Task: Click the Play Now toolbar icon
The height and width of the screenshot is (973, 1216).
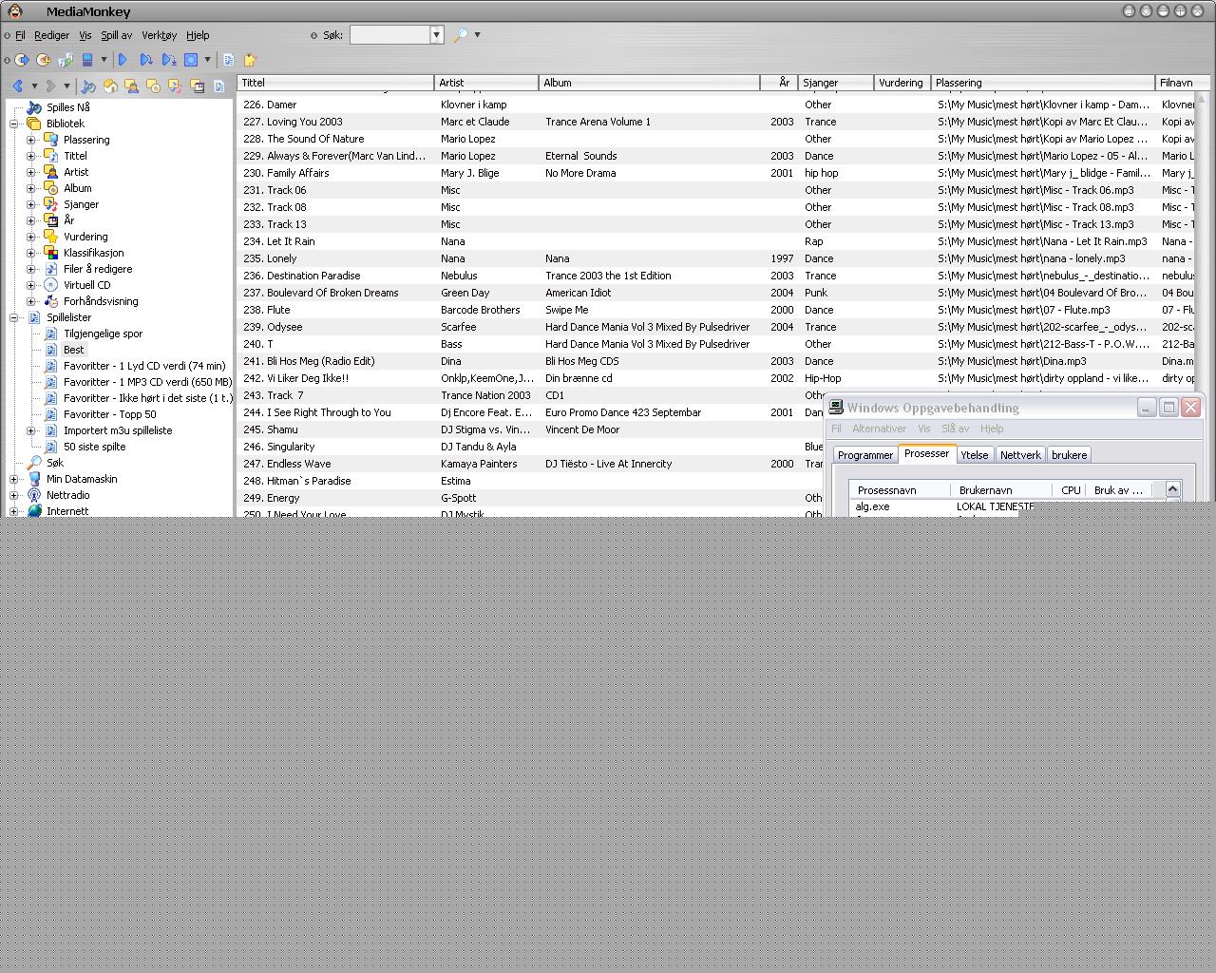Action: coord(123,60)
